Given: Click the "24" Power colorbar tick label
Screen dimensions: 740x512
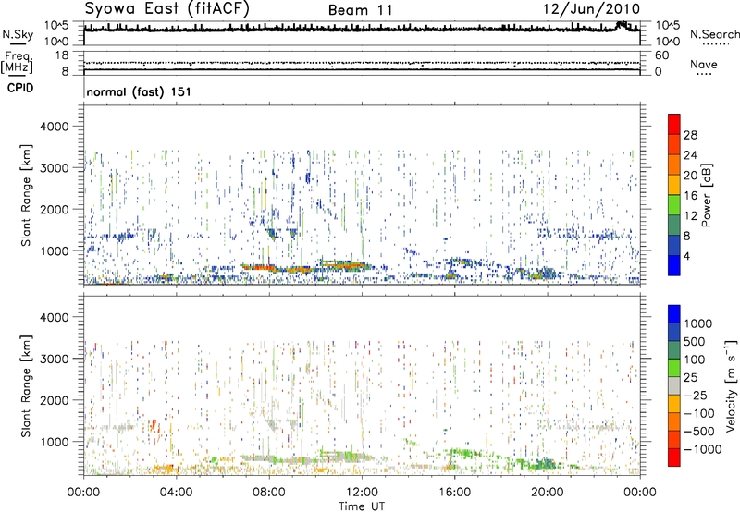Looking at the screenshot, I should 690,155.
